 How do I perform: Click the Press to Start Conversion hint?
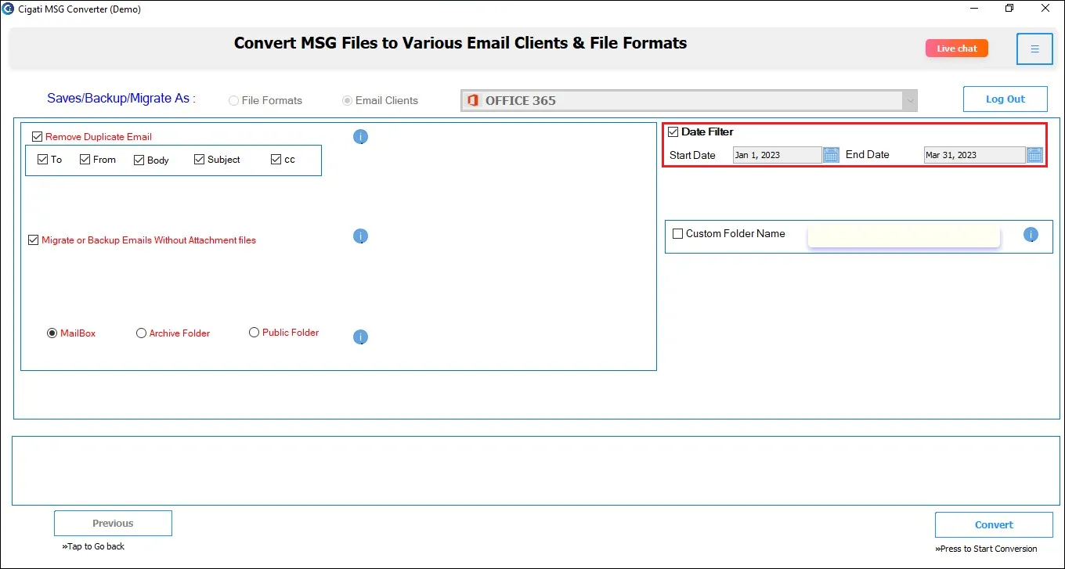tap(986, 549)
